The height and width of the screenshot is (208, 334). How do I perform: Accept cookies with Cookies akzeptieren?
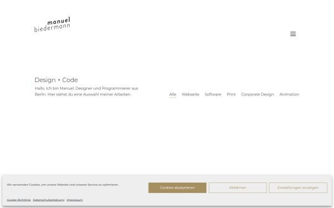pyautogui.click(x=178, y=187)
